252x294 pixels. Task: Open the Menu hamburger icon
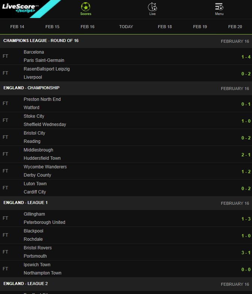pyautogui.click(x=219, y=7)
